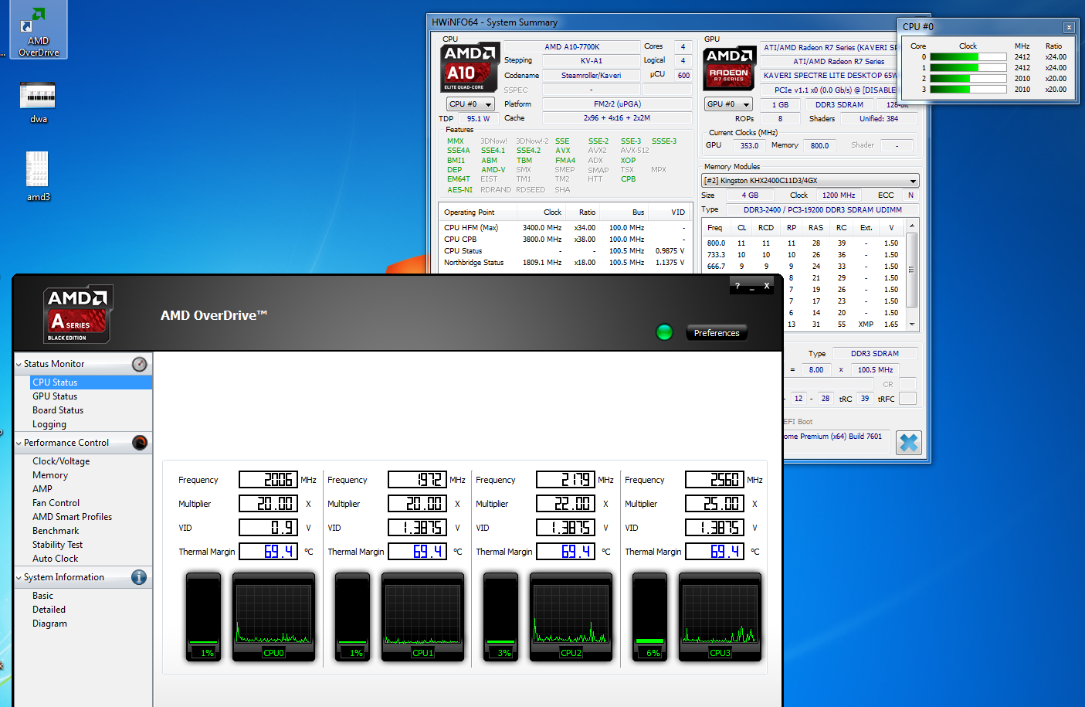Click the memory clock 1200 MHz field
The image size is (1085, 707).
[839, 195]
